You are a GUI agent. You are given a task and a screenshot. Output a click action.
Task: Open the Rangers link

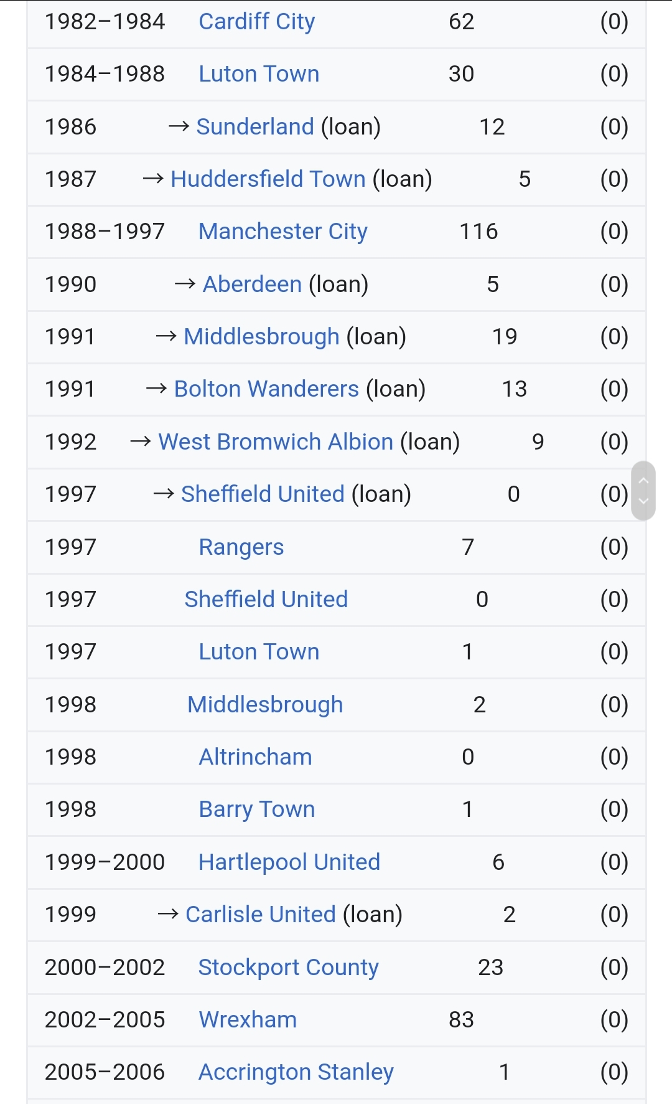click(241, 547)
